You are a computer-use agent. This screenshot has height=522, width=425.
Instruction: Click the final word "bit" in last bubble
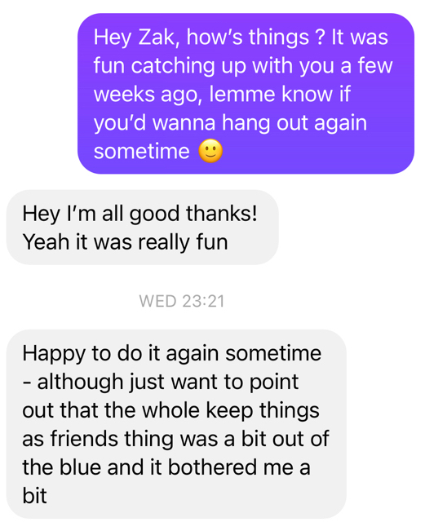click(x=34, y=495)
